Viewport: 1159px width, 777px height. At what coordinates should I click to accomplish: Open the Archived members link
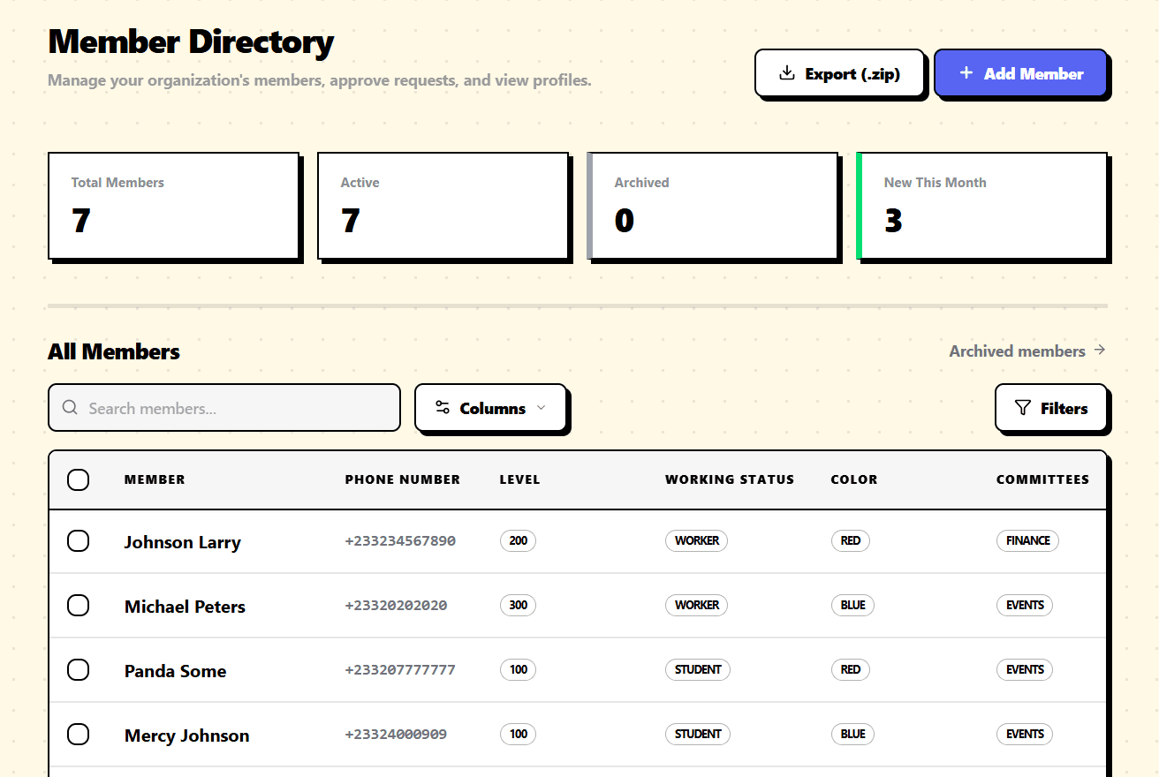click(x=1027, y=351)
